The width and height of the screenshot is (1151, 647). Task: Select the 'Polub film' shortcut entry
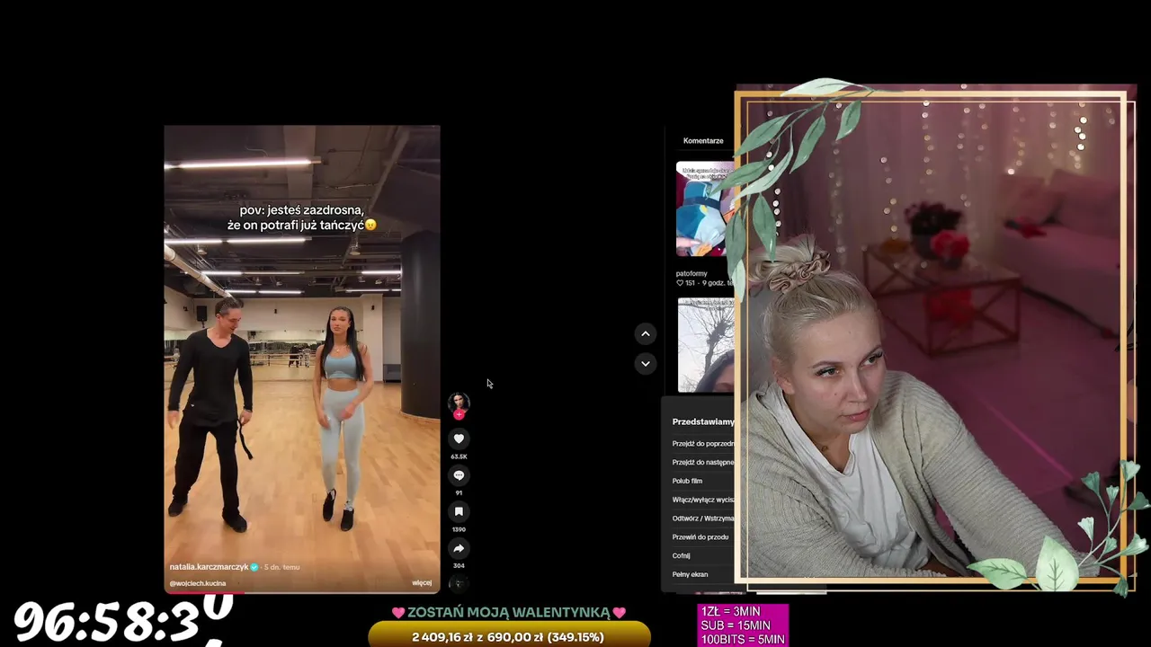687,481
